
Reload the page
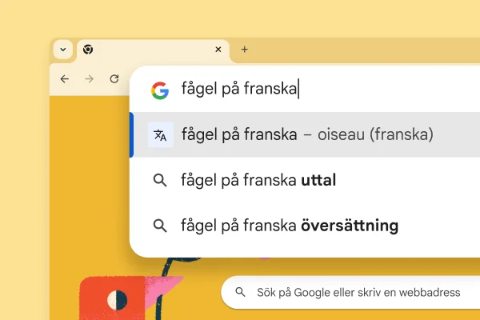(114, 79)
